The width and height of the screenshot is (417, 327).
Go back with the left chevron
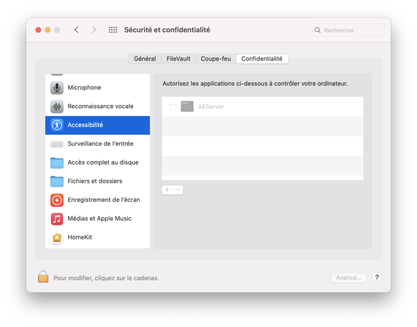point(77,30)
